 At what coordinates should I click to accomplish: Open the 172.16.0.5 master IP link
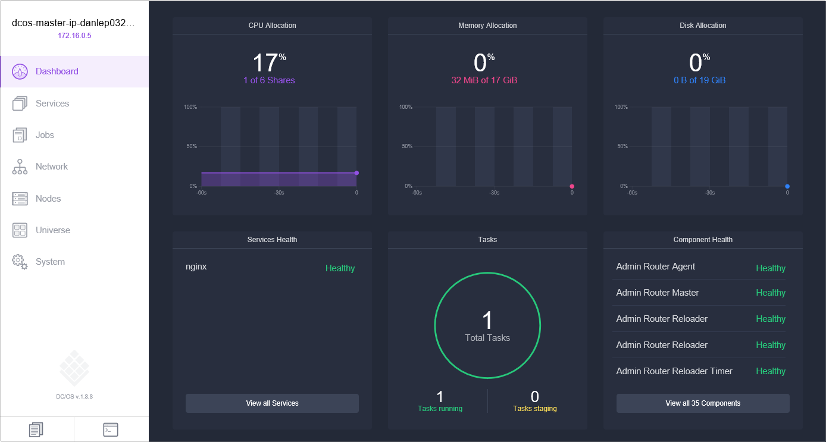[x=74, y=35]
